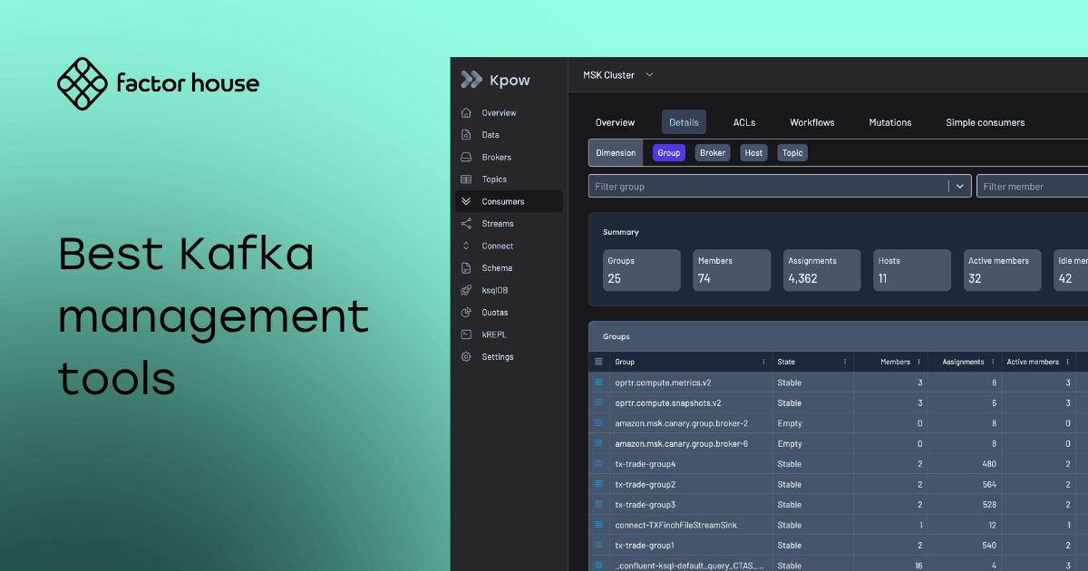The width and height of the screenshot is (1088, 571).
Task: Select the Group dimension toggle
Action: click(x=669, y=153)
